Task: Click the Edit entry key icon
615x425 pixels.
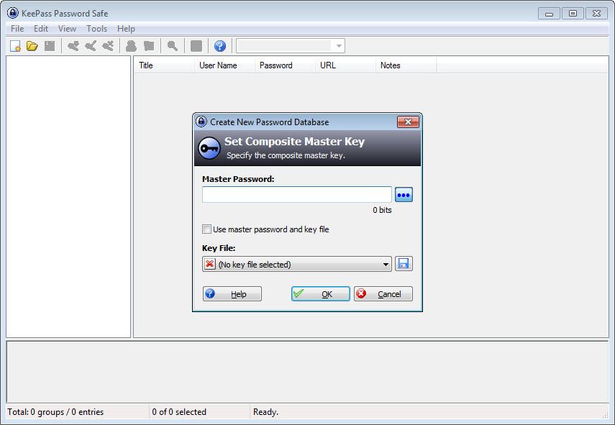Action: pos(91,46)
